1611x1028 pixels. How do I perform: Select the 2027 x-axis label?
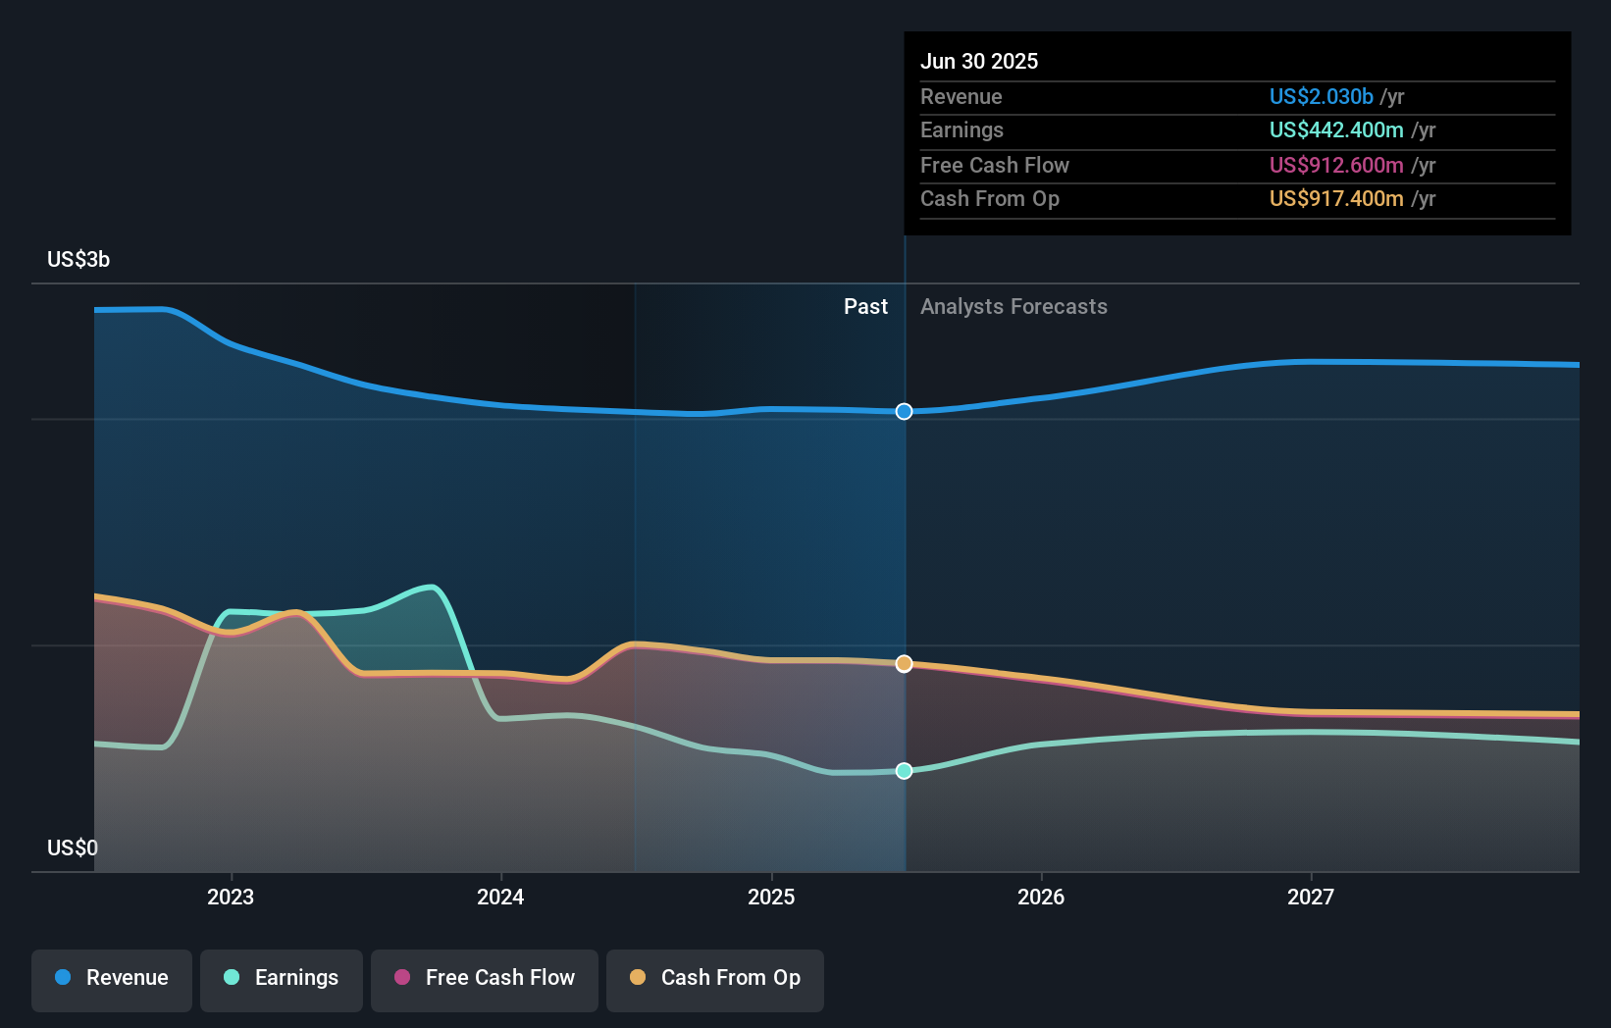pos(1311,897)
